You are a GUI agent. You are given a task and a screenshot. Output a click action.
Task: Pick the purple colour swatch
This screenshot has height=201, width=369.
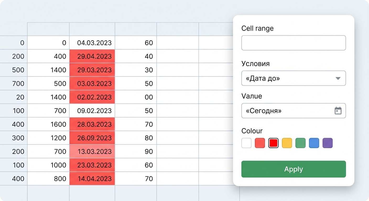click(328, 143)
